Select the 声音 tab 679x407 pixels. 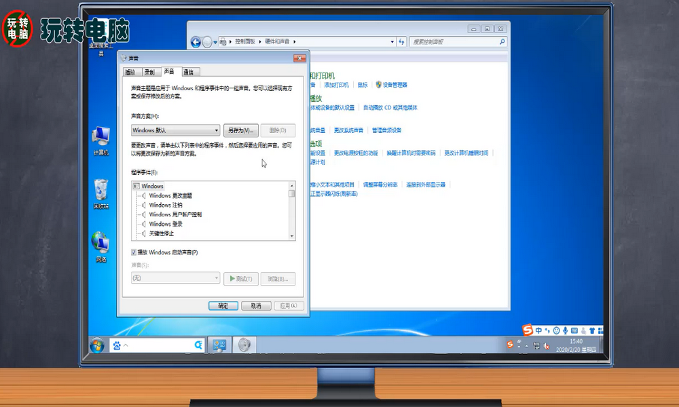pyautogui.click(x=170, y=71)
